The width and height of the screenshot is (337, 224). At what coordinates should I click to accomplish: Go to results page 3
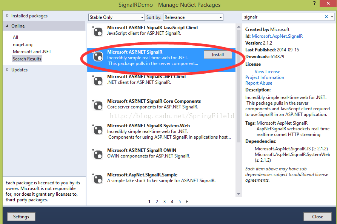click(165, 202)
